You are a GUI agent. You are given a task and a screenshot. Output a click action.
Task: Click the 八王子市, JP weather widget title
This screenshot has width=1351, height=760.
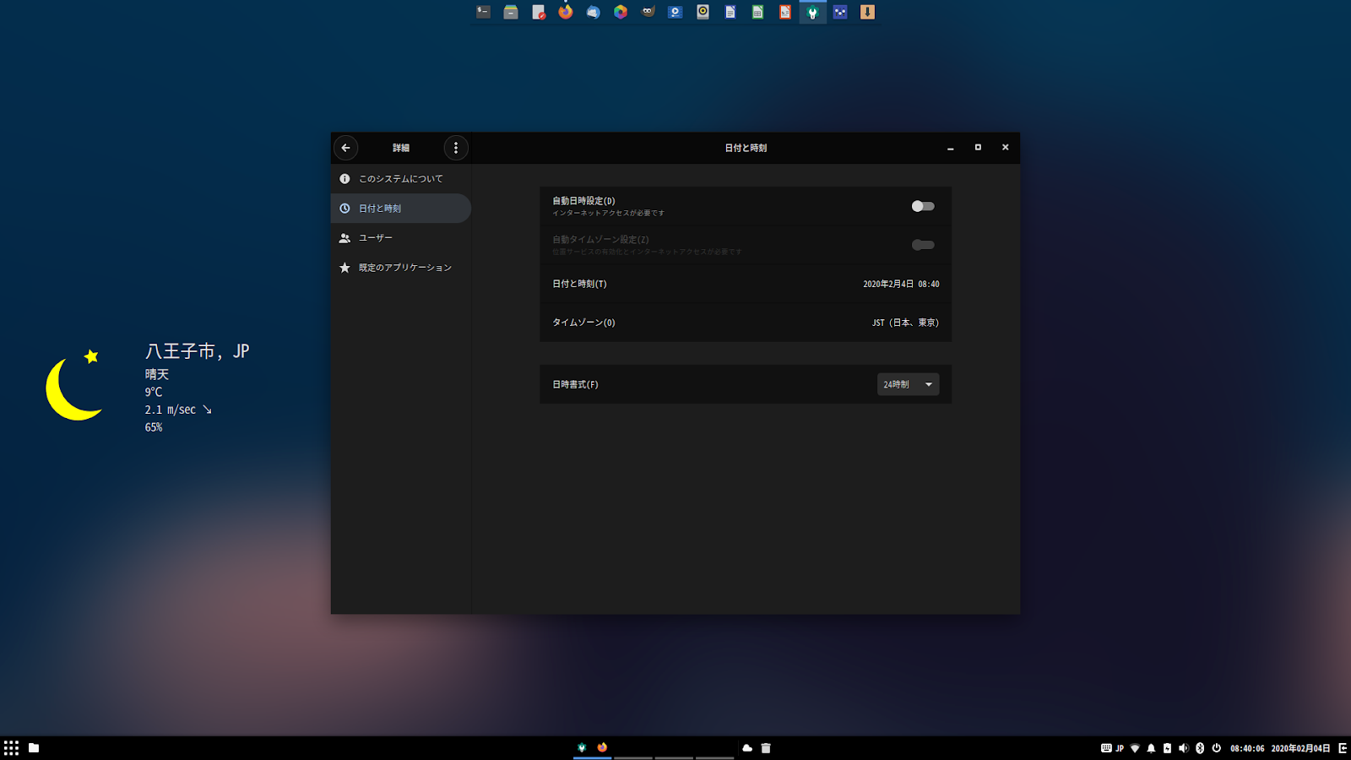point(198,351)
